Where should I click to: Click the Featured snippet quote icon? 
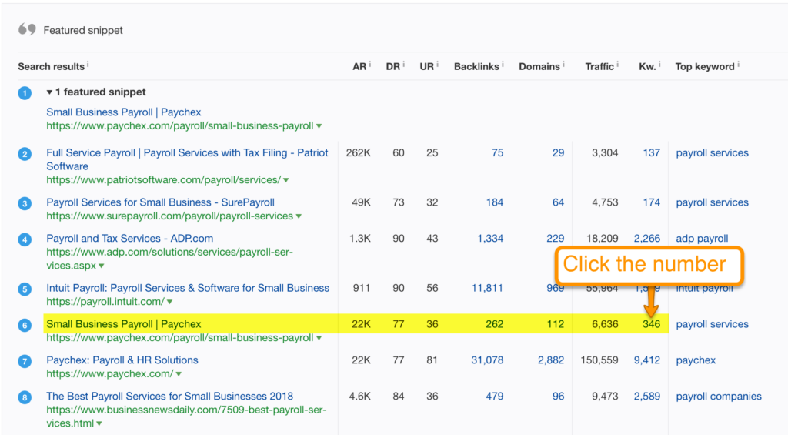tap(27, 30)
